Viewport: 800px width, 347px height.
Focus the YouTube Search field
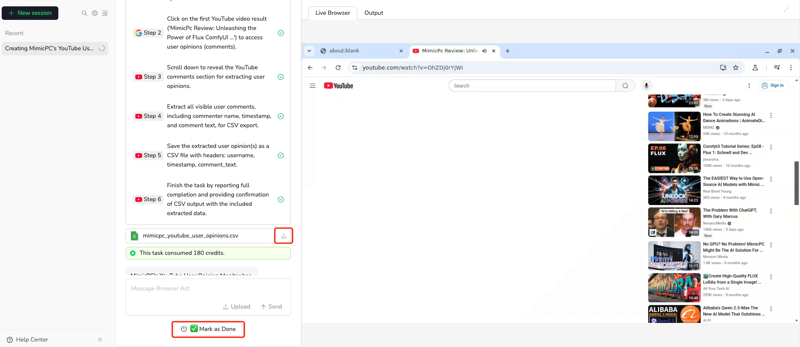(532, 86)
